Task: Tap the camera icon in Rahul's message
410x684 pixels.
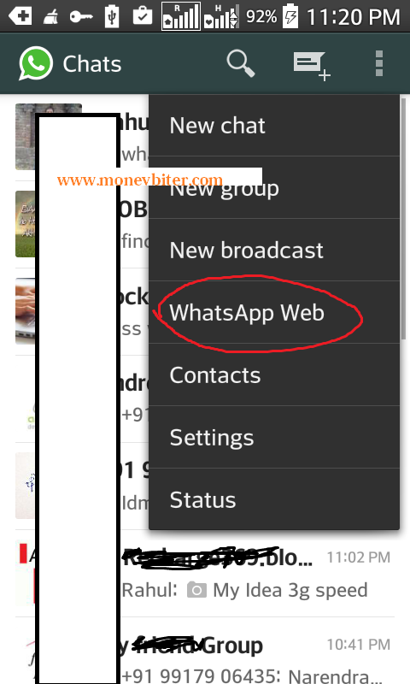Action: [196, 590]
